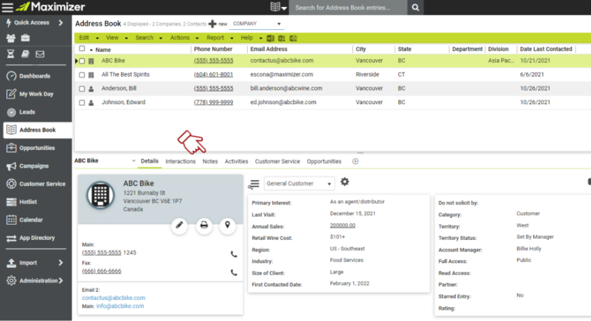Toggle select-all checkbox in header
Screen dimensions: 591x321
(x=82, y=49)
